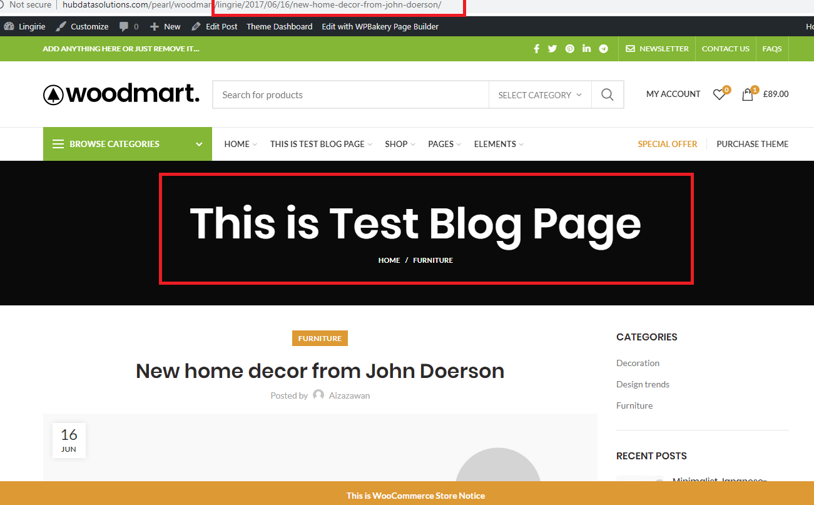Screen dimensions: 814x505
Task: Click the Edit Post pencil icon
Action: (x=196, y=26)
